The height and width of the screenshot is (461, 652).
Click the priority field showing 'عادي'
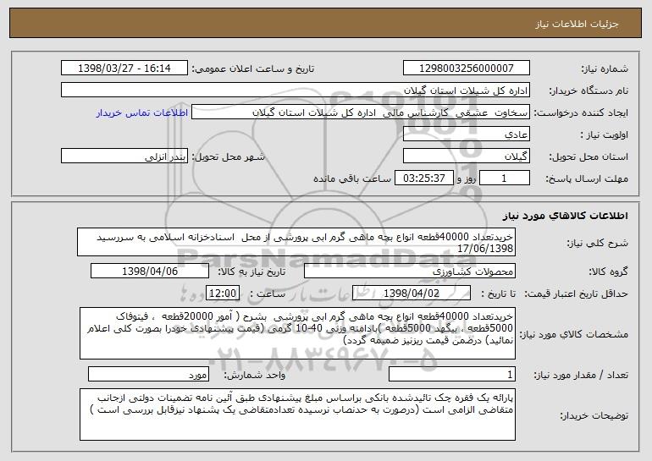tap(466, 134)
